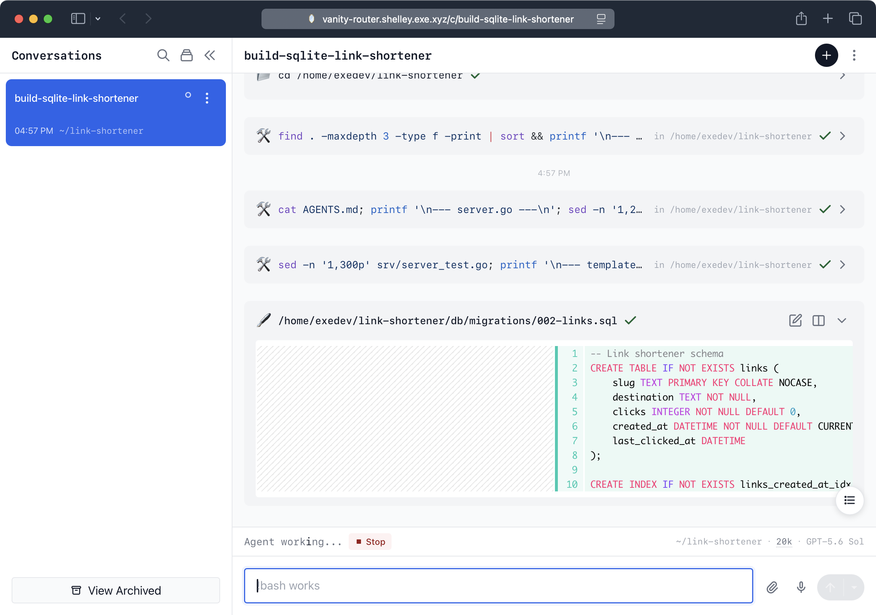876x615 pixels.
Task: Click the site icon in the address bar
Action: coord(311,19)
